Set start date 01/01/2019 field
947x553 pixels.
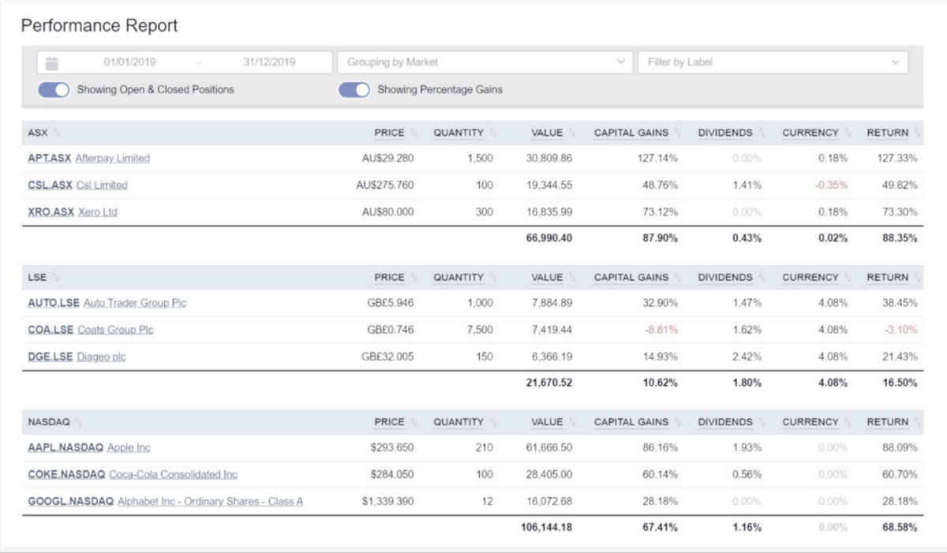130,62
